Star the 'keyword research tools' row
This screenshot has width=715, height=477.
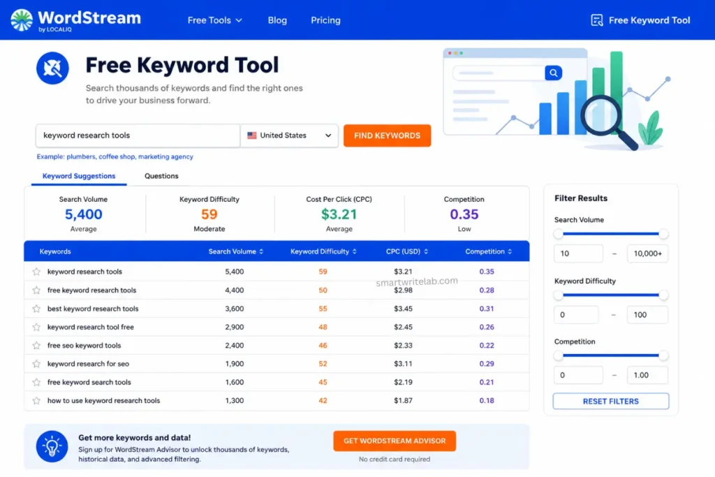(36, 272)
